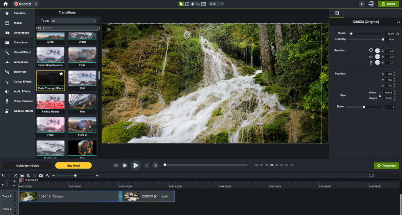
Task: Increase Width value with stepper
Action: [x=394, y=91]
